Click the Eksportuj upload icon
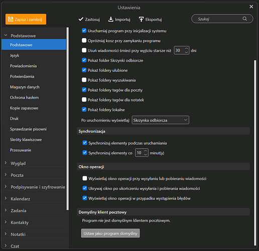Viewport: 259px width, 251px height. coord(141,19)
